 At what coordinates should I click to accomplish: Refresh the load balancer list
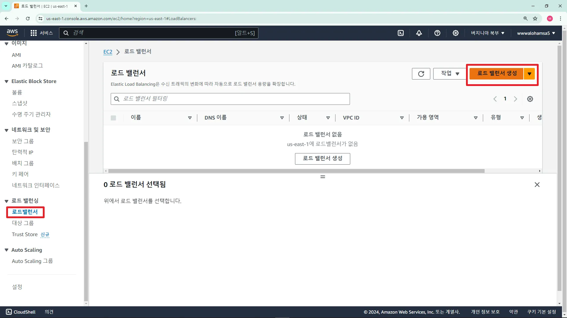(x=421, y=74)
